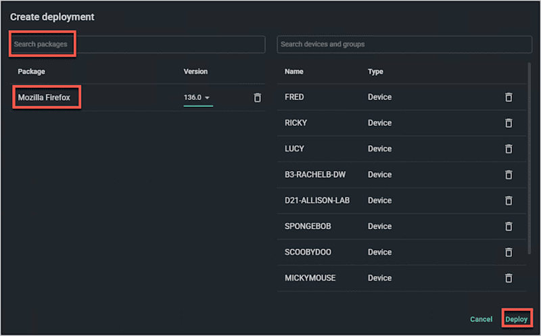Click the trash icon beside MICKYMOUSE
Screen dimensions: 541x336
[509, 279]
